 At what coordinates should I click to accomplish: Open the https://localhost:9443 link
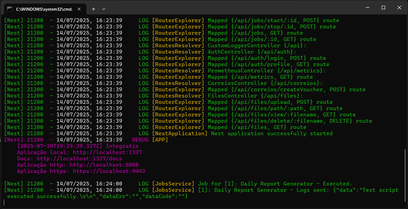[109, 171]
